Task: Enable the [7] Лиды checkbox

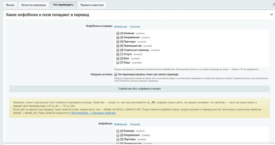Action: [x=118, y=63]
